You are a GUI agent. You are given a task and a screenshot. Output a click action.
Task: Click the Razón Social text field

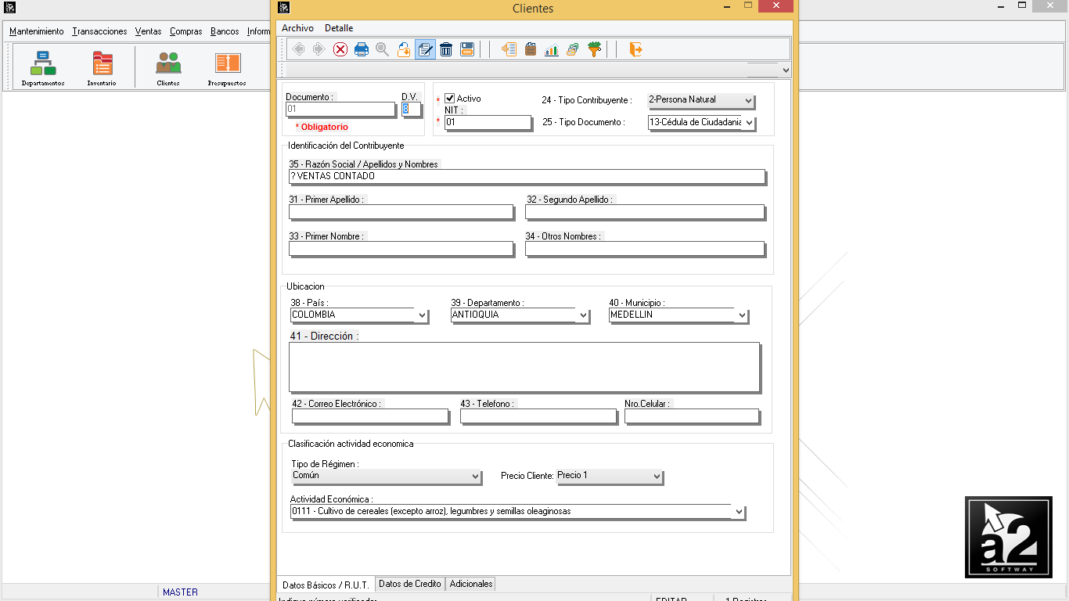coord(527,176)
